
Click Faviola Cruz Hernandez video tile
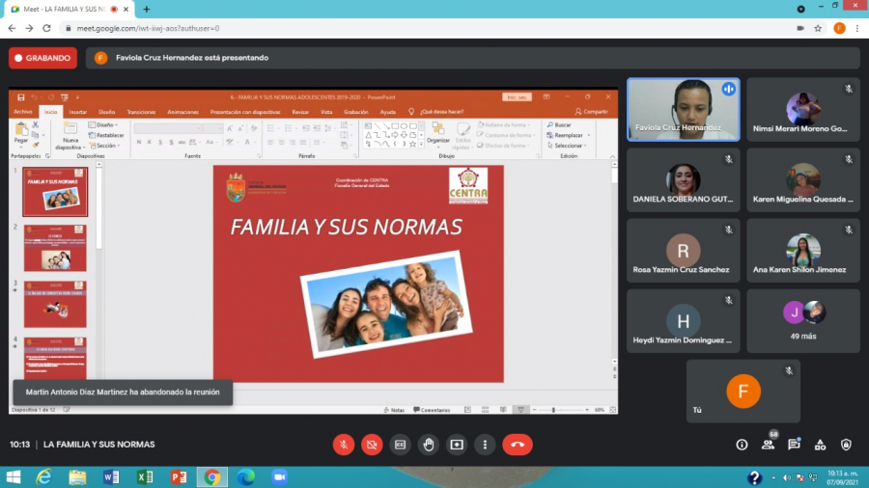(683, 109)
